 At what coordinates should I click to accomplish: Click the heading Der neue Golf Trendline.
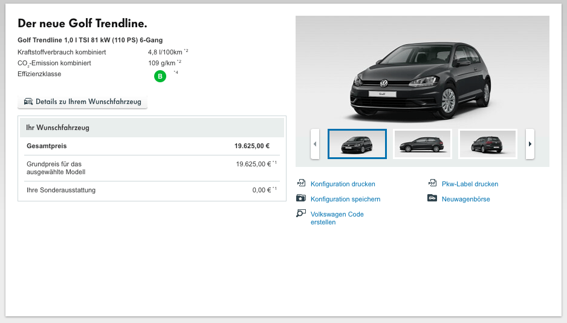tap(82, 24)
